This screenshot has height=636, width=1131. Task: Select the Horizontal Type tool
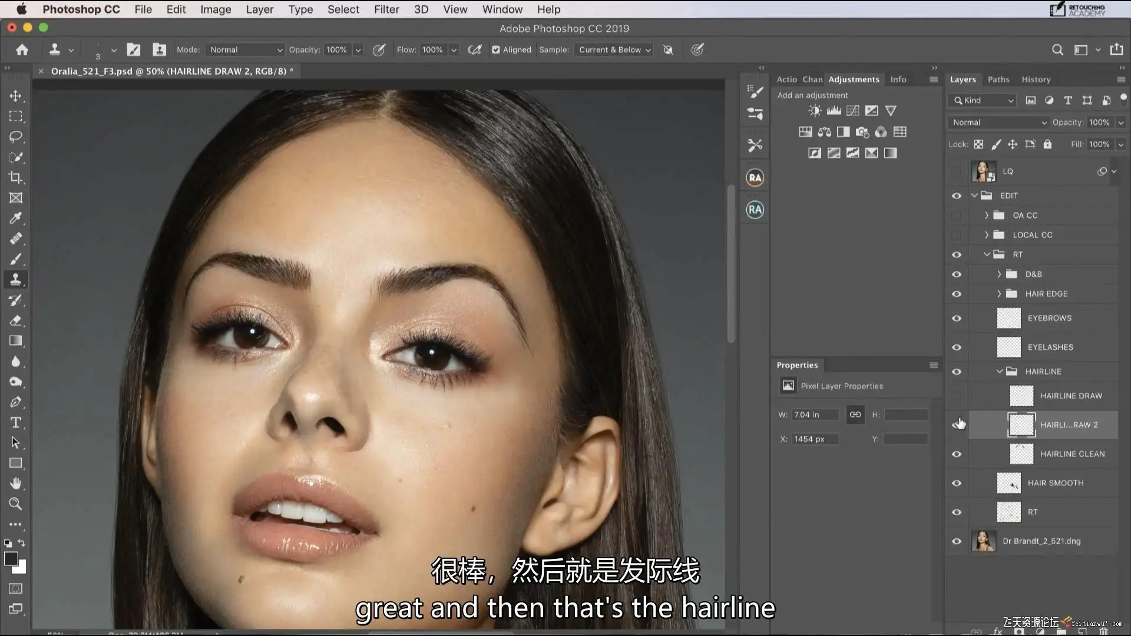(16, 423)
